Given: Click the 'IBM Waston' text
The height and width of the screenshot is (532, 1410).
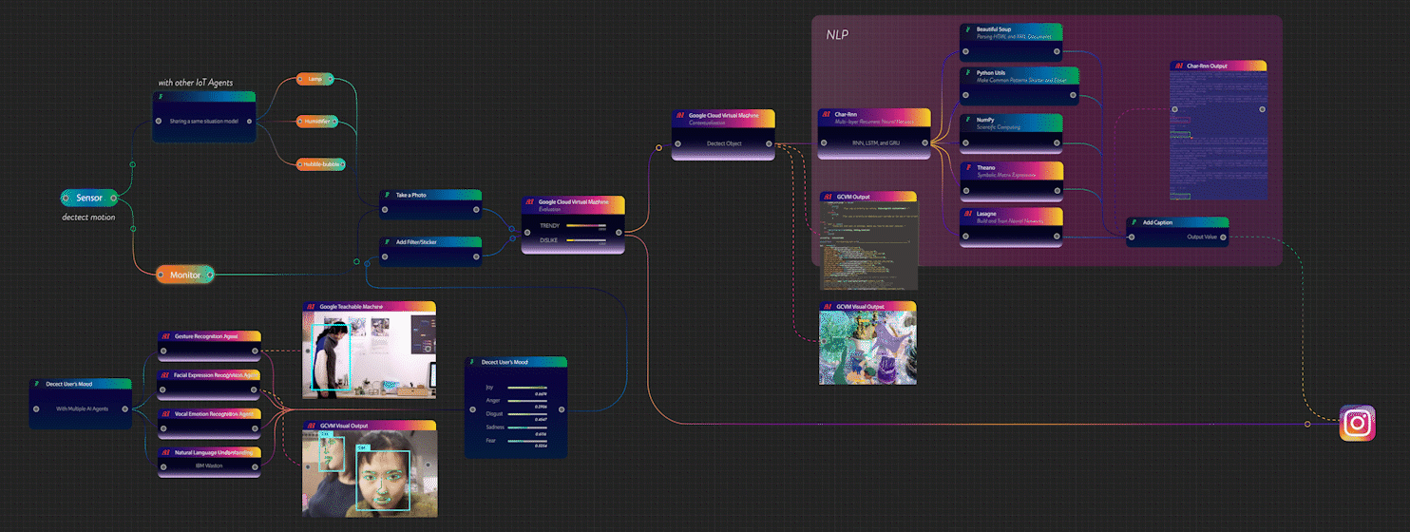Looking at the screenshot, I should point(208,467).
